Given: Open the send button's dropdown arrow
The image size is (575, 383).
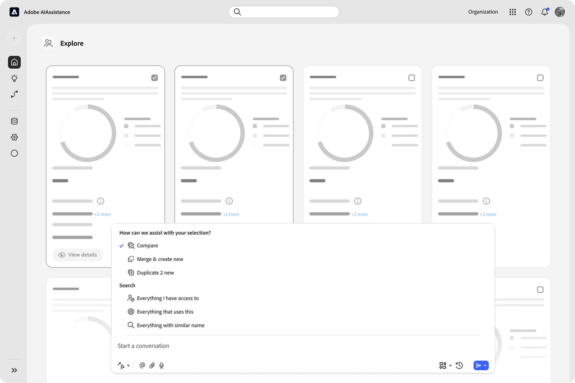Looking at the screenshot, I should click(485, 365).
